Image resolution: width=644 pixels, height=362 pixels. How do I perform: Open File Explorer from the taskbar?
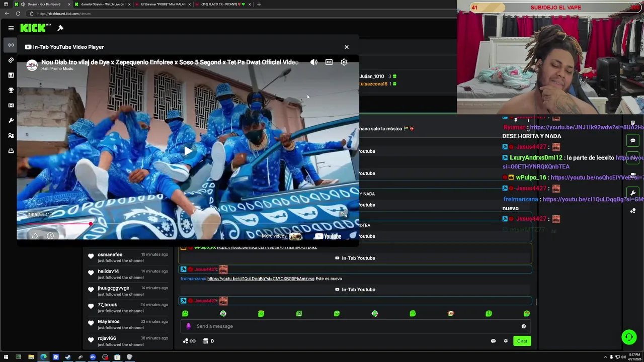(31, 357)
